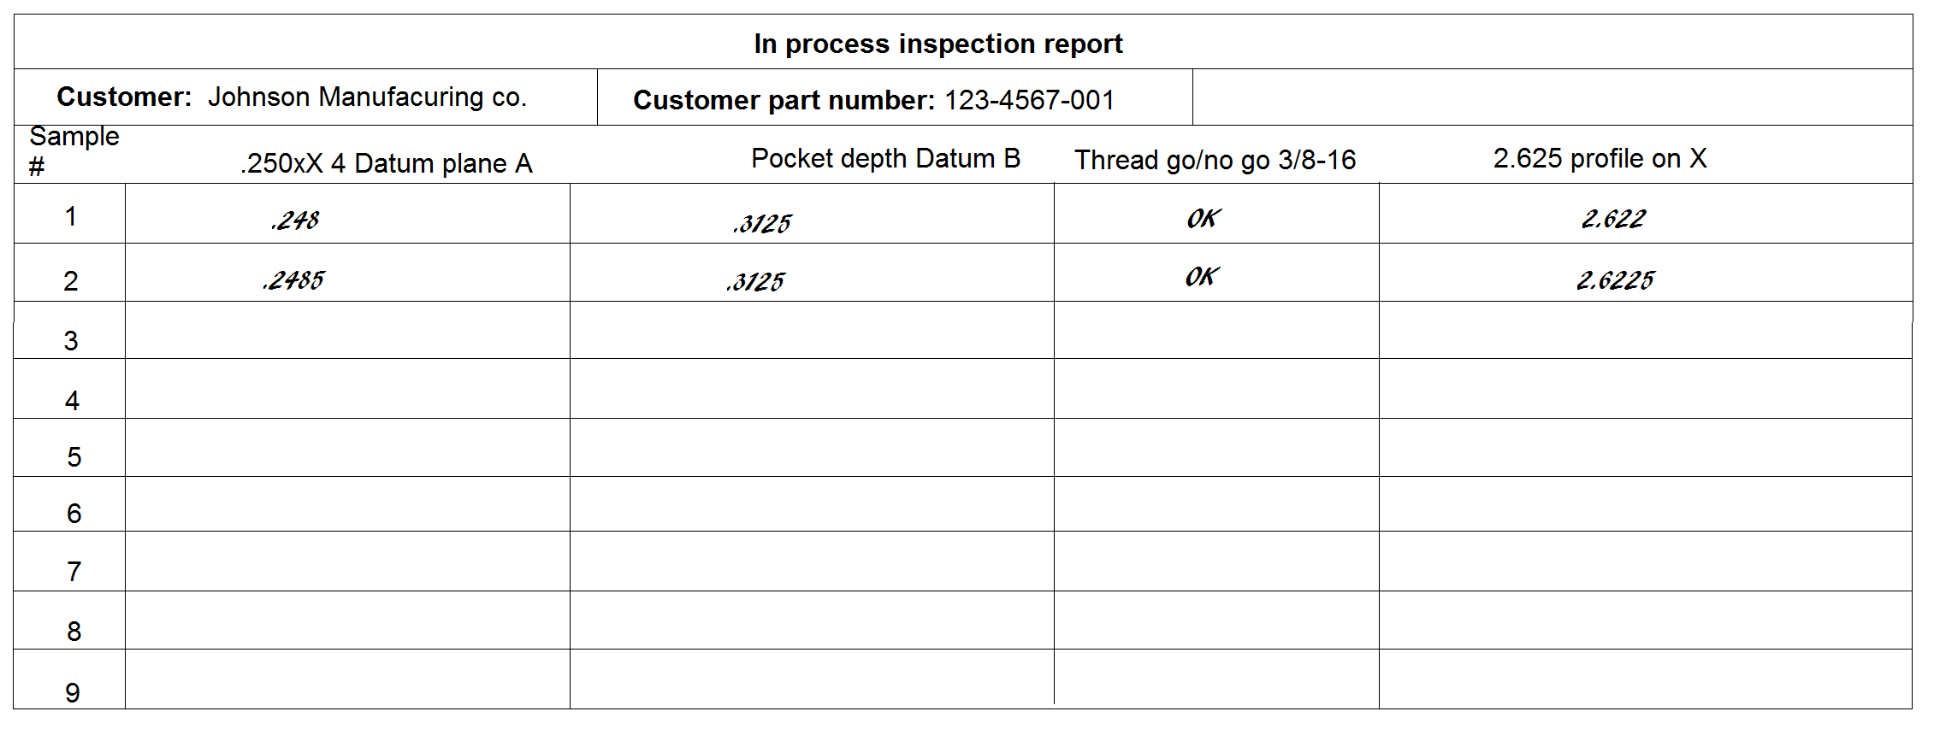This screenshot has width=1934, height=729.
Task: Click the '2.625 profile on X' header
Action: 1600,158
